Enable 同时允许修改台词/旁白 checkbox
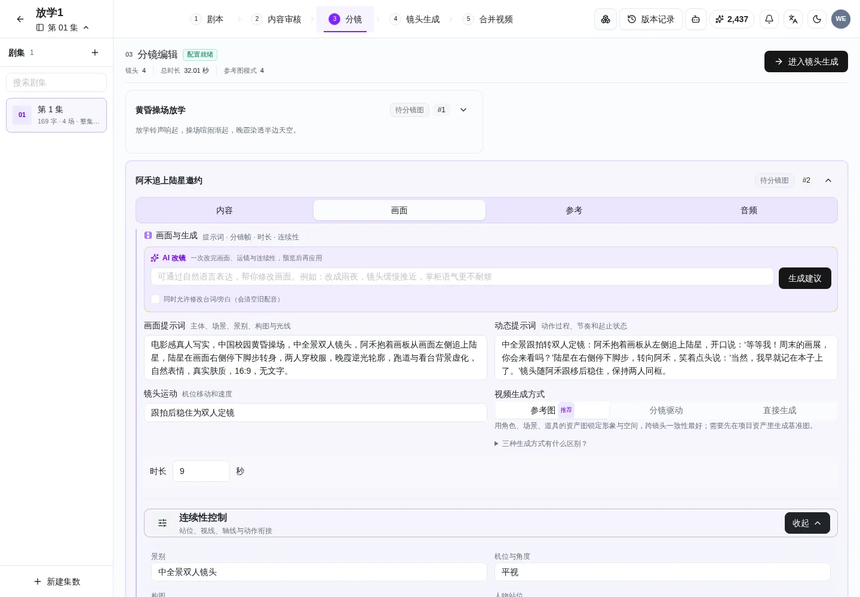This screenshot has width=860, height=597. (155, 299)
